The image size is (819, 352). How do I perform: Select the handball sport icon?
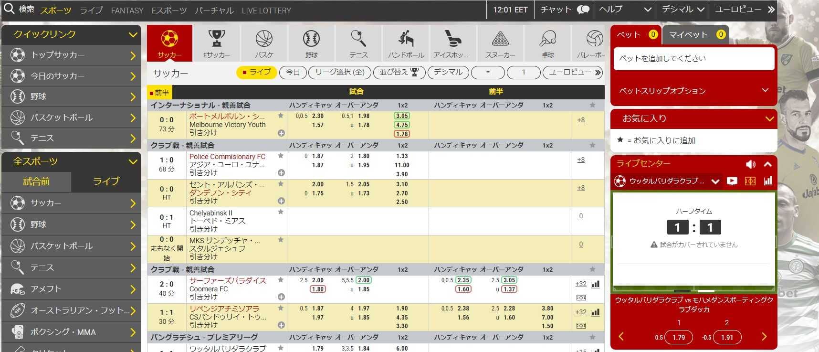tap(406, 38)
